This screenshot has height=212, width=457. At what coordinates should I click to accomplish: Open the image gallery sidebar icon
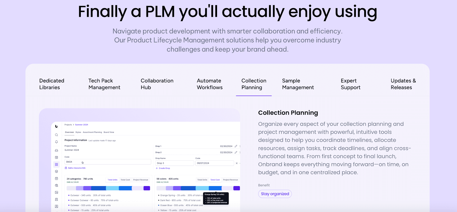(x=56, y=193)
